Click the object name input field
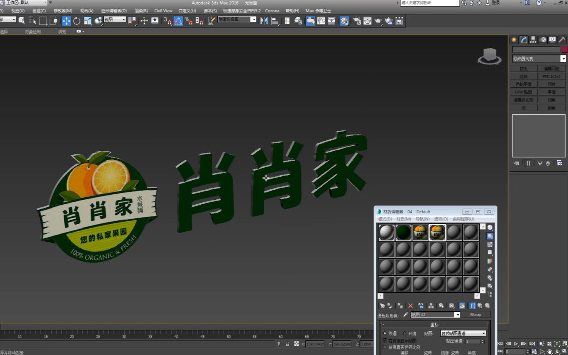This screenshot has width=568, height=355. (x=536, y=50)
